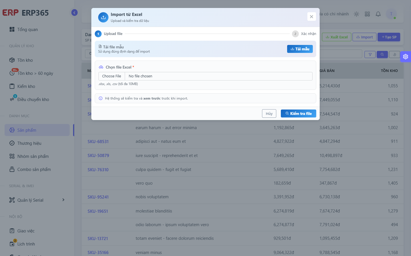The image size is (411, 256).
Task: Click the Combo sản phẩm stack icon
Action: point(12,169)
